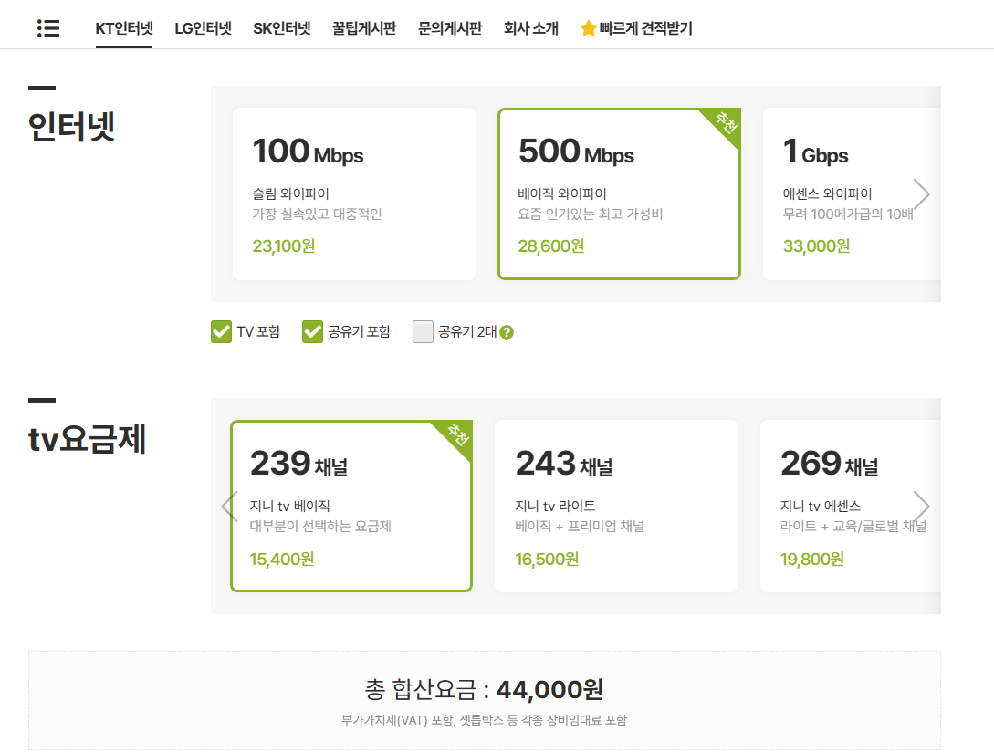
Task: Choose the 243 채널 지니 tv 라이트 card
Action: (x=616, y=506)
